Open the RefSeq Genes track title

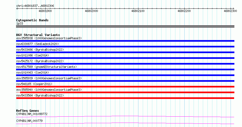point(27,111)
